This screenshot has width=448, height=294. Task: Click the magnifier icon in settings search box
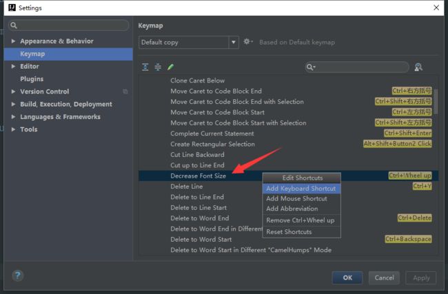pyautogui.click(x=14, y=25)
